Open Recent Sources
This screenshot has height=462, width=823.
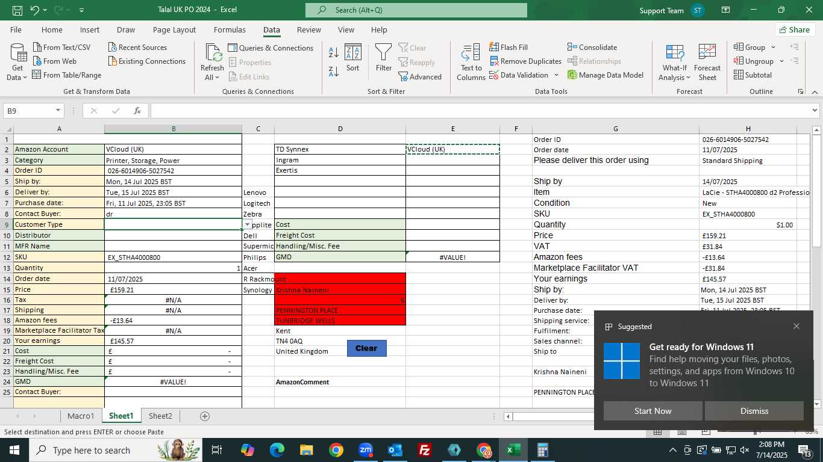tap(137, 48)
